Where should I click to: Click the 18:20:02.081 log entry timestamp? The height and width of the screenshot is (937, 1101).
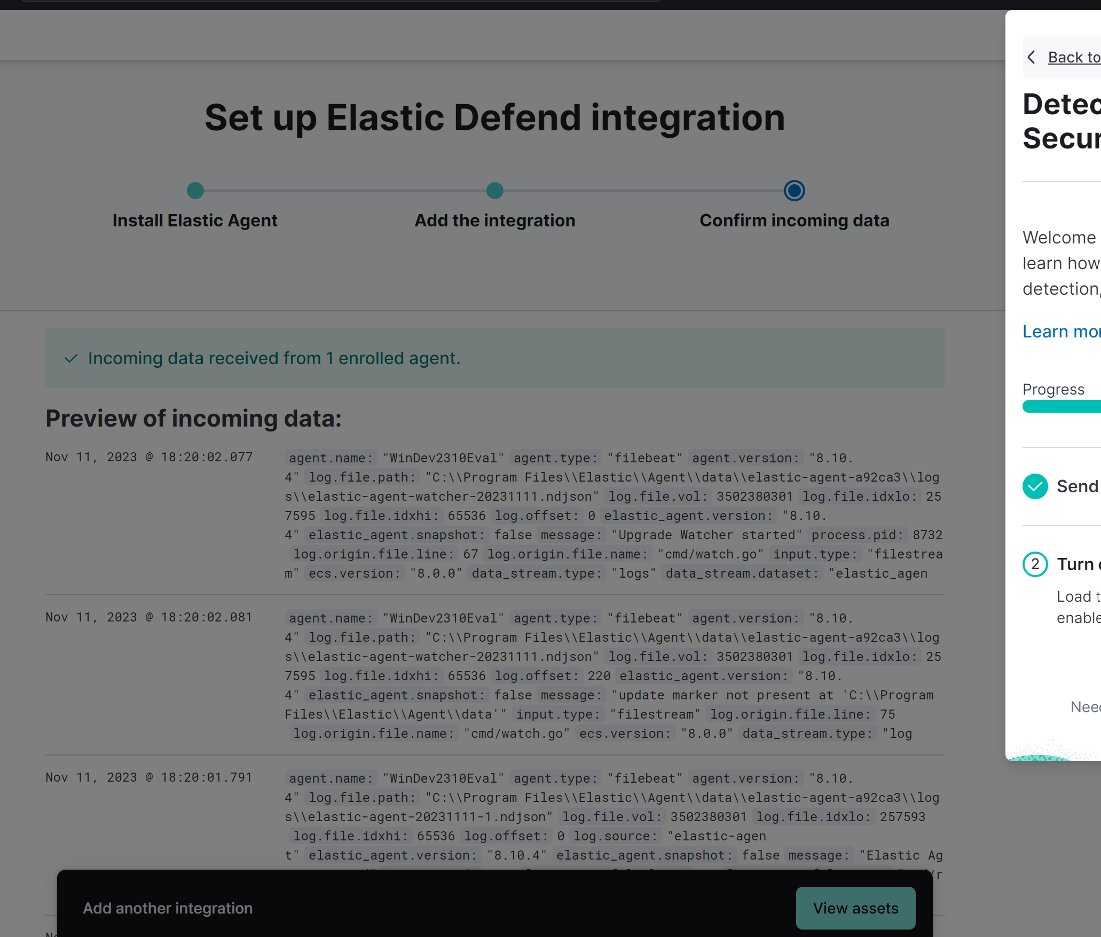click(x=148, y=617)
